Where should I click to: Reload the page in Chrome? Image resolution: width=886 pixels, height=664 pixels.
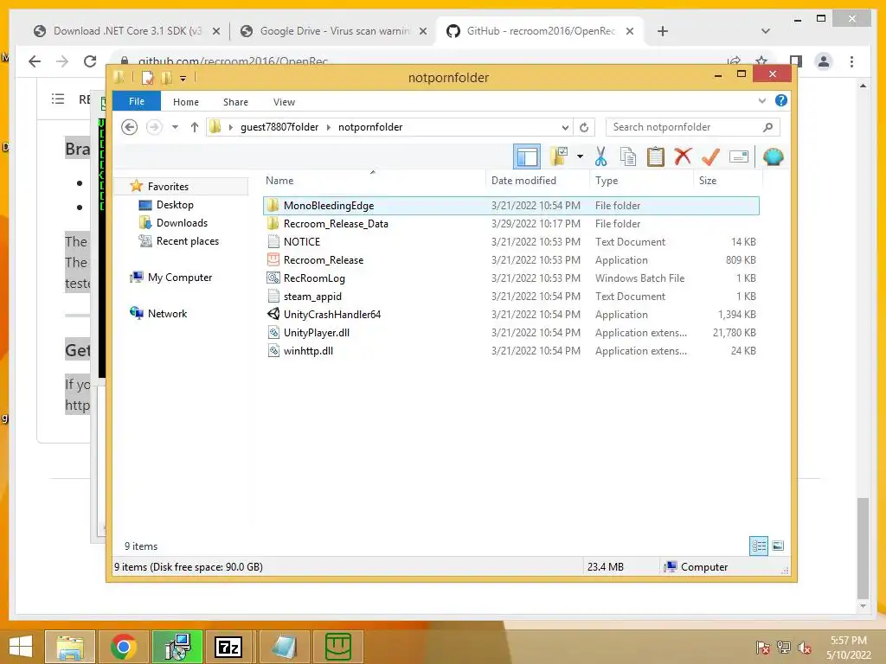pos(90,61)
